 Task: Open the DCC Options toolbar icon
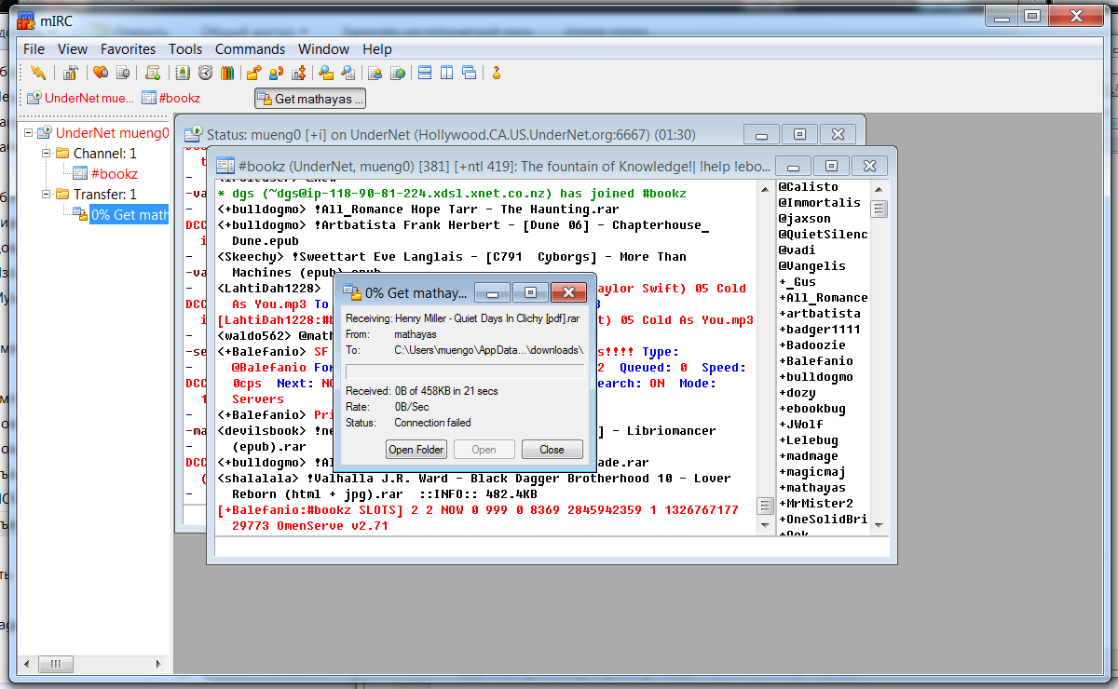click(298, 73)
